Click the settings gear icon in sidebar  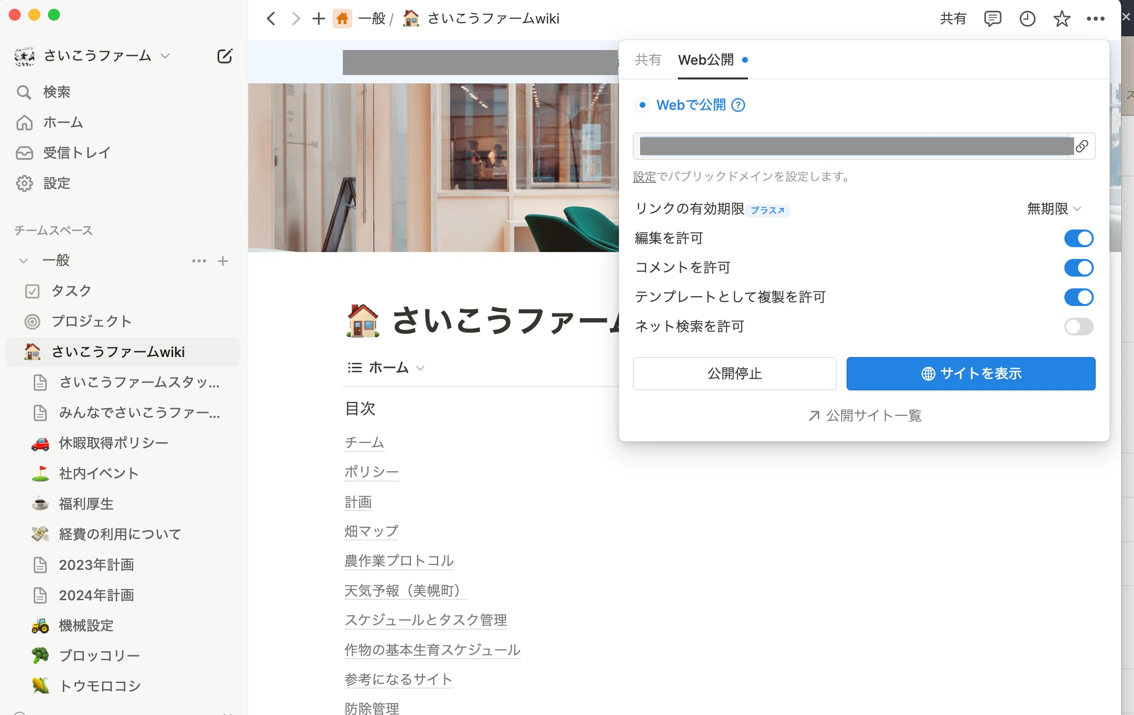pyautogui.click(x=24, y=183)
